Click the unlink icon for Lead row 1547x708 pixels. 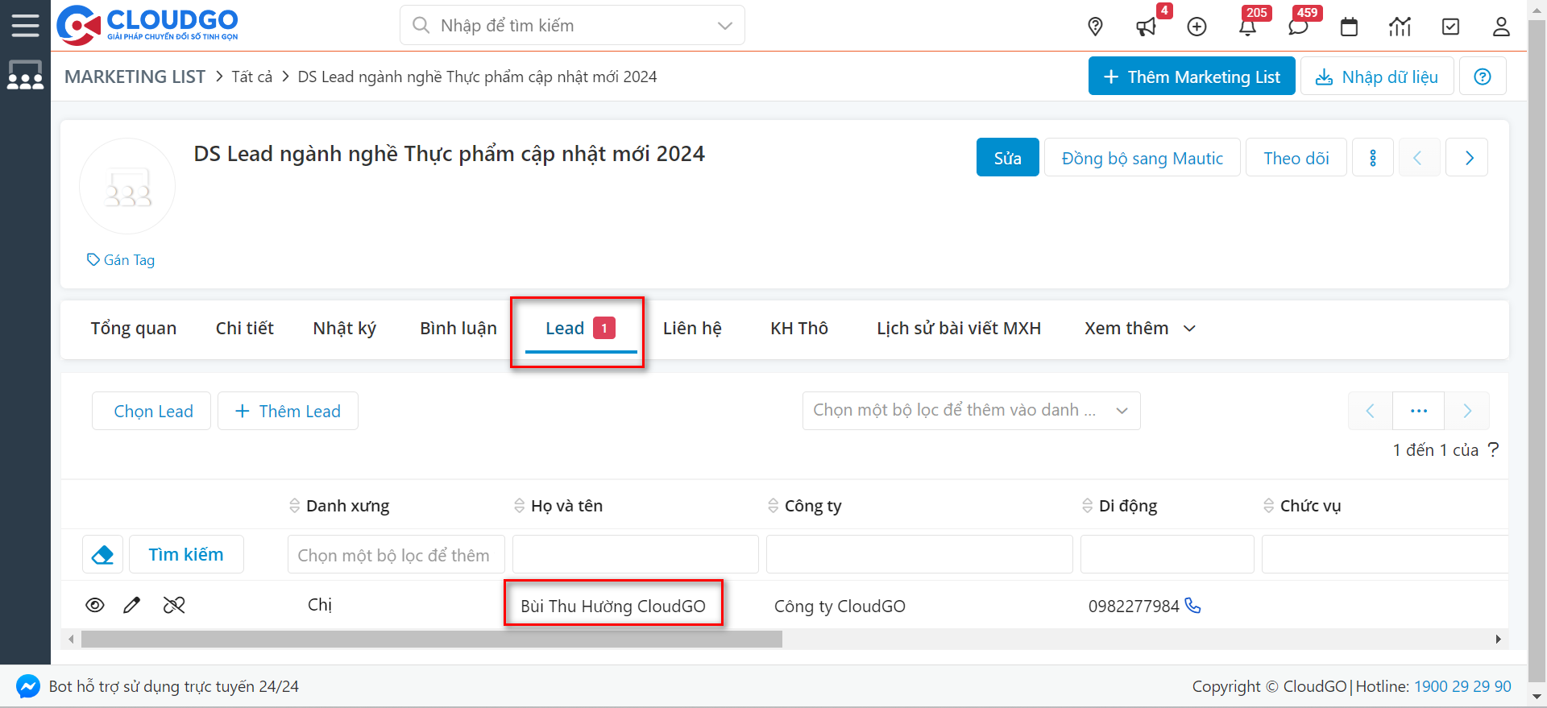[174, 605]
